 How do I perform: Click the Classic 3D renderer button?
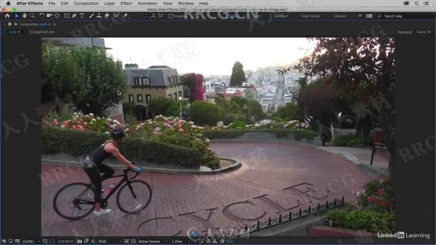coord(423,32)
